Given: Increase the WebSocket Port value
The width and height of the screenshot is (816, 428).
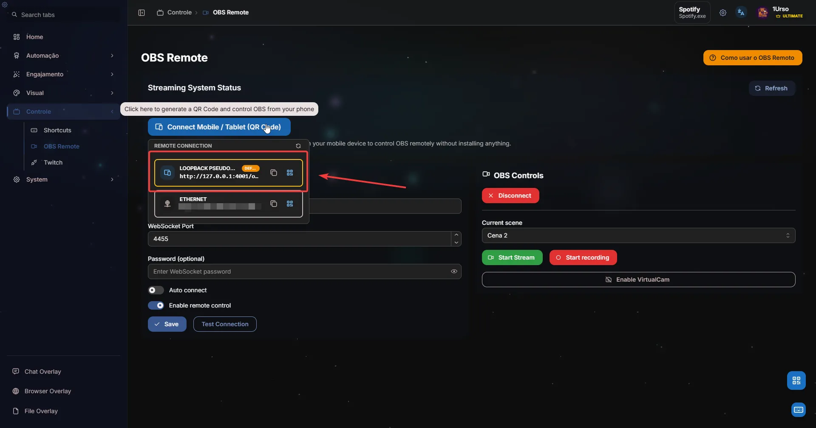Looking at the screenshot, I should tap(456, 235).
